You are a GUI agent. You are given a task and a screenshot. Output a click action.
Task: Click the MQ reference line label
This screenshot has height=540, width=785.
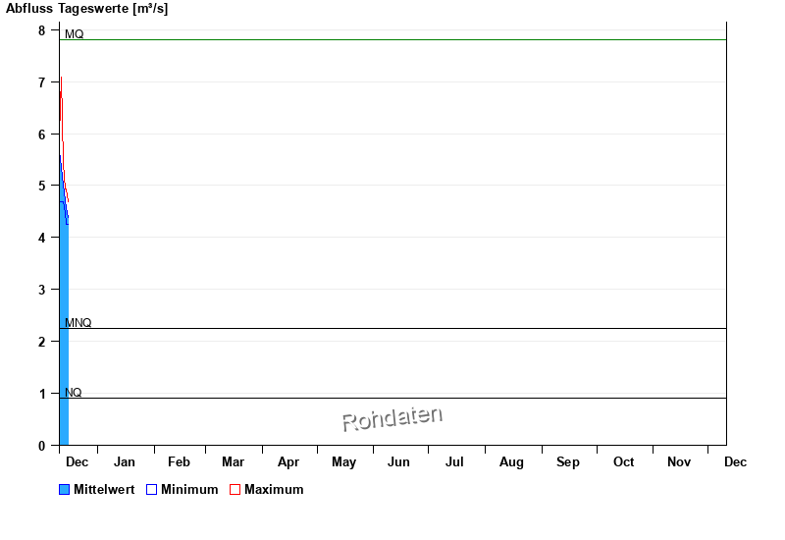(75, 34)
